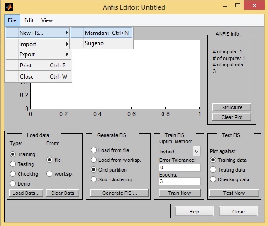Expand the Export submenu
This screenshot has width=268, height=226.
click(38, 54)
